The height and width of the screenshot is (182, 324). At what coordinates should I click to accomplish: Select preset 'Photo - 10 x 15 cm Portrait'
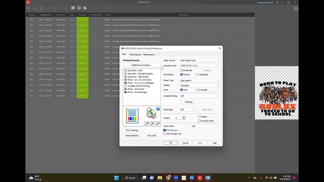click(x=139, y=80)
